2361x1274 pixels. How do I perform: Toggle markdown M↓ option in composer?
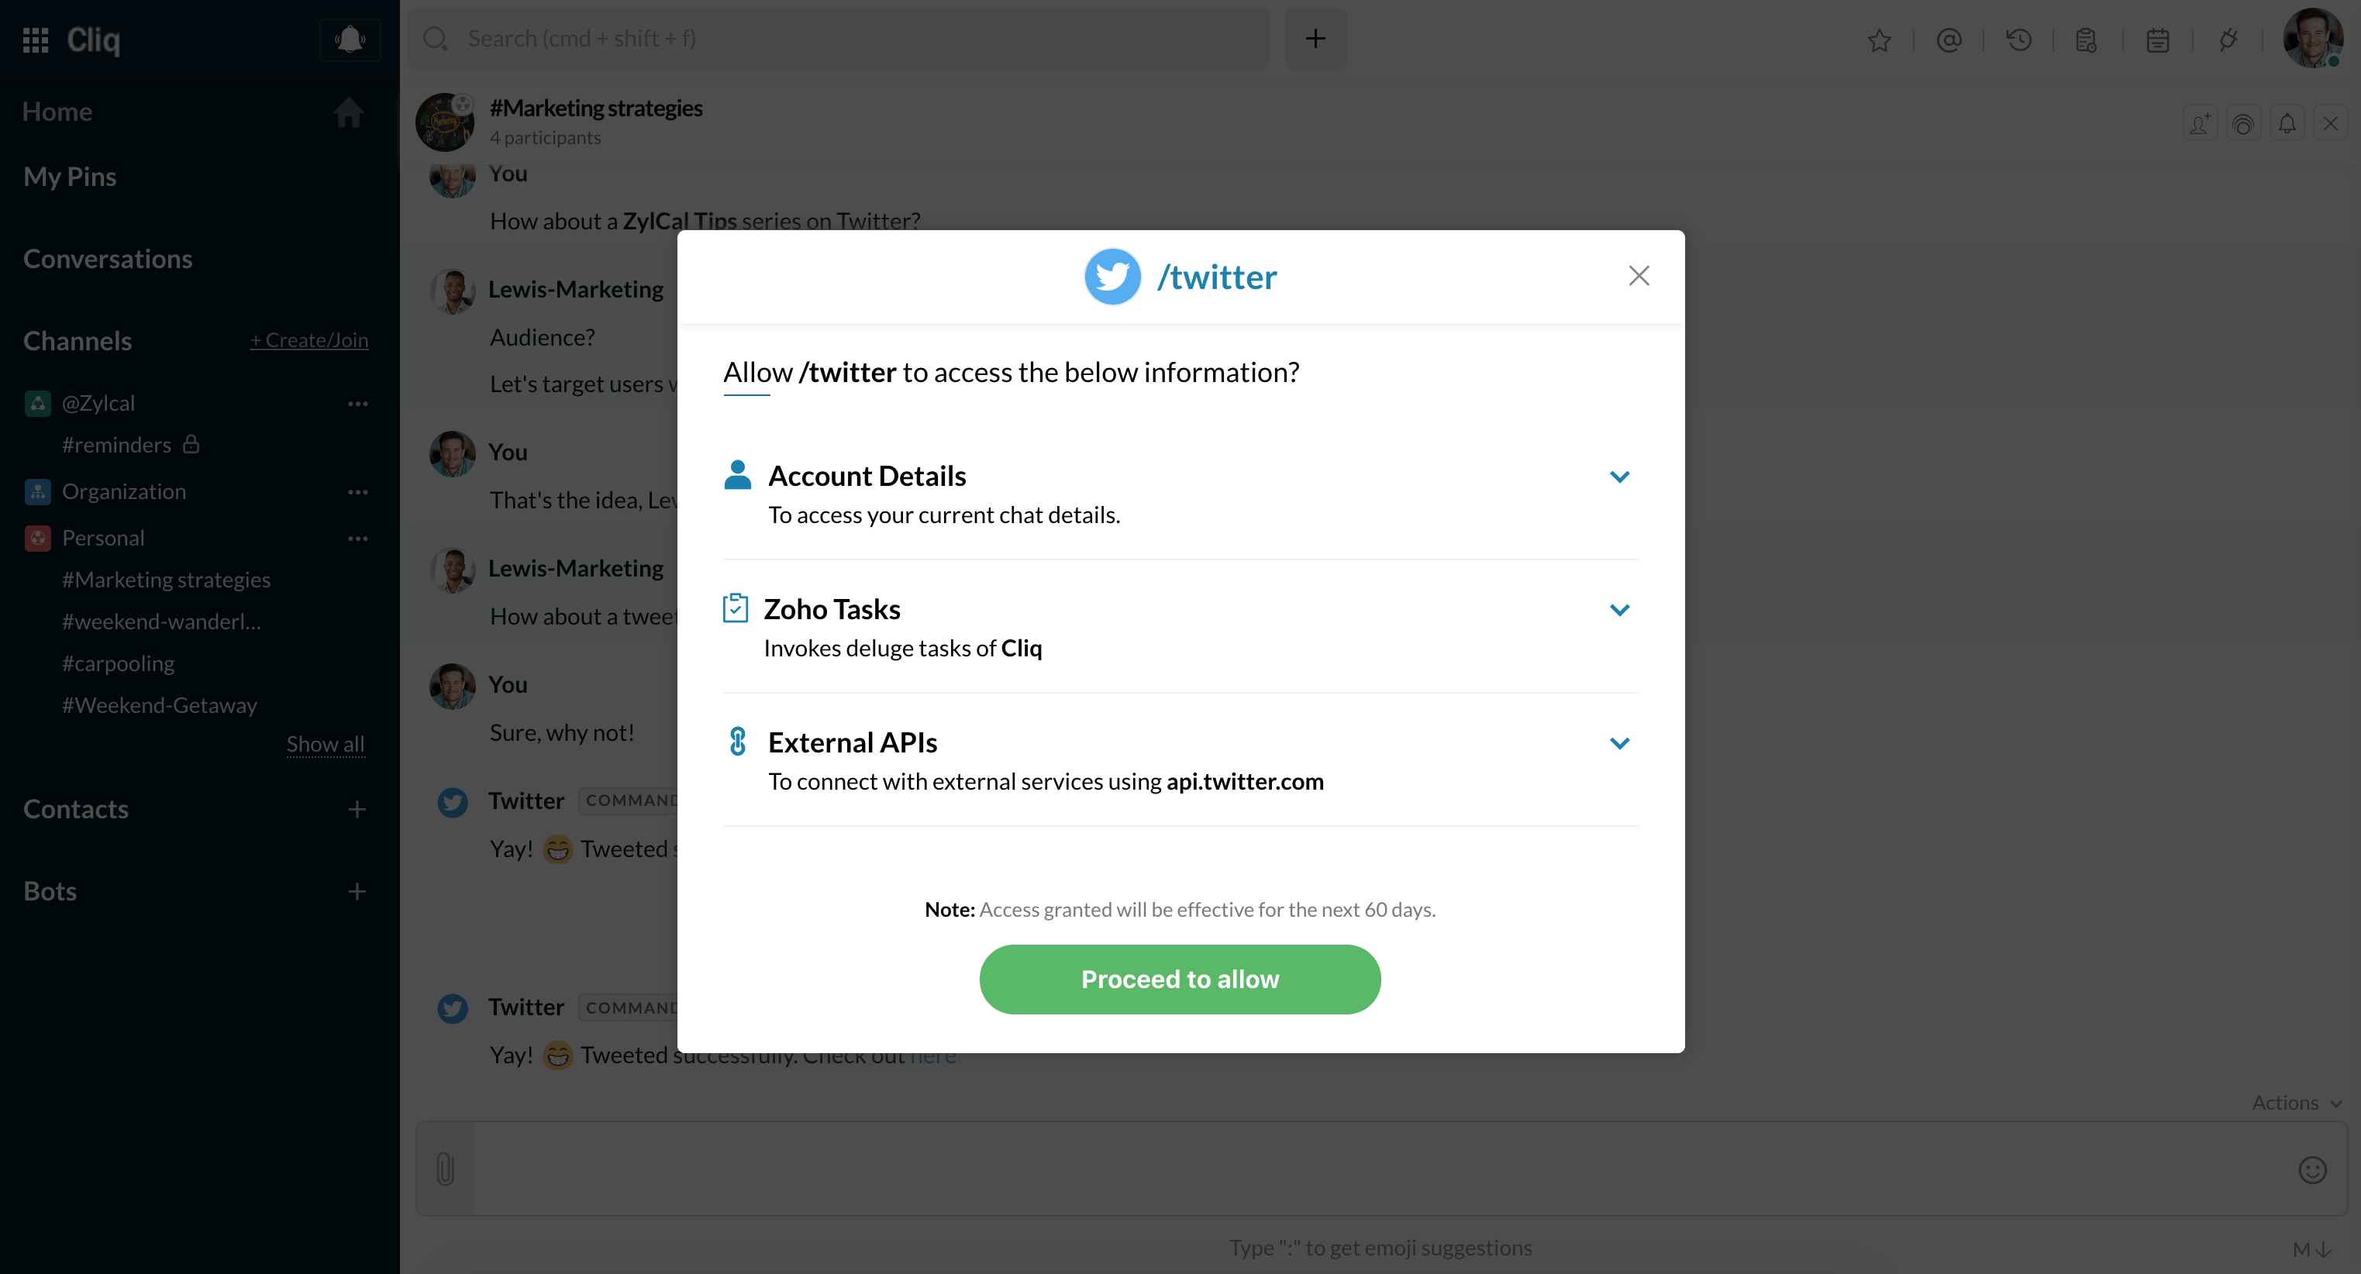(2311, 1249)
